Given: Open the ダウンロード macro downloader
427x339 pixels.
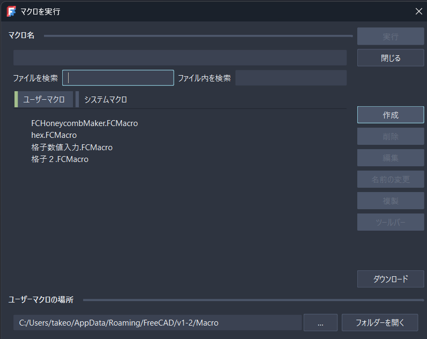Looking at the screenshot, I should pos(391,279).
